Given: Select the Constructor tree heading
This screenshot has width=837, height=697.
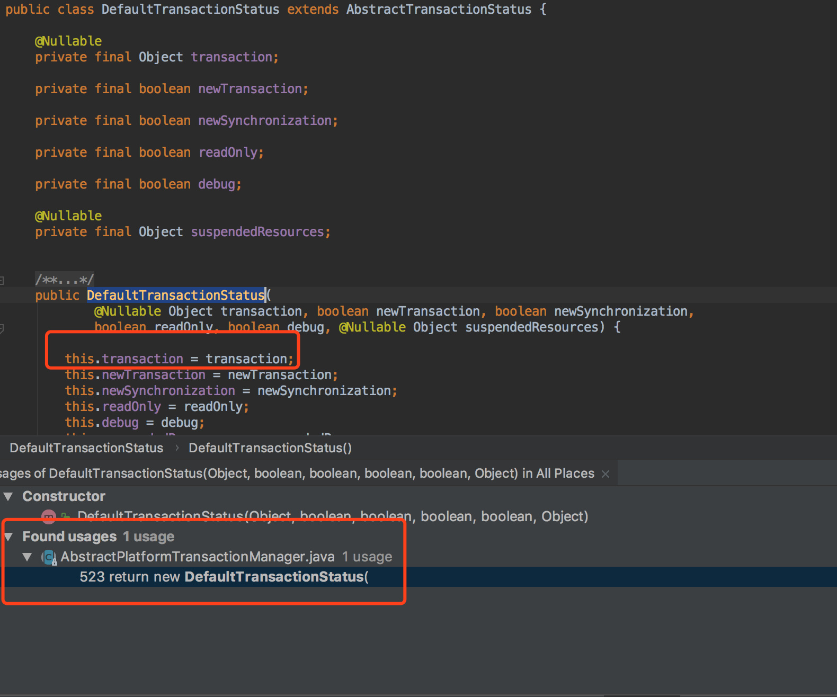Looking at the screenshot, I should [64, 497].
